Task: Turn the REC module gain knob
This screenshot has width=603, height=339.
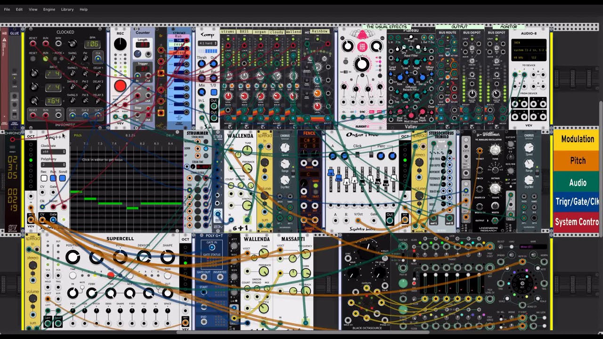Action: tap(120, 44)
